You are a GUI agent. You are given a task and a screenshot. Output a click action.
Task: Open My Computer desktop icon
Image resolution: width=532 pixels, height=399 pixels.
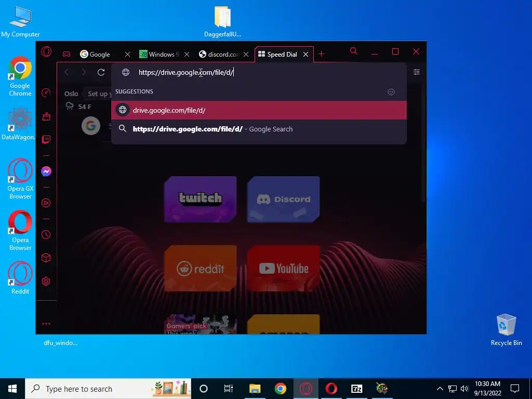[20, 21]
